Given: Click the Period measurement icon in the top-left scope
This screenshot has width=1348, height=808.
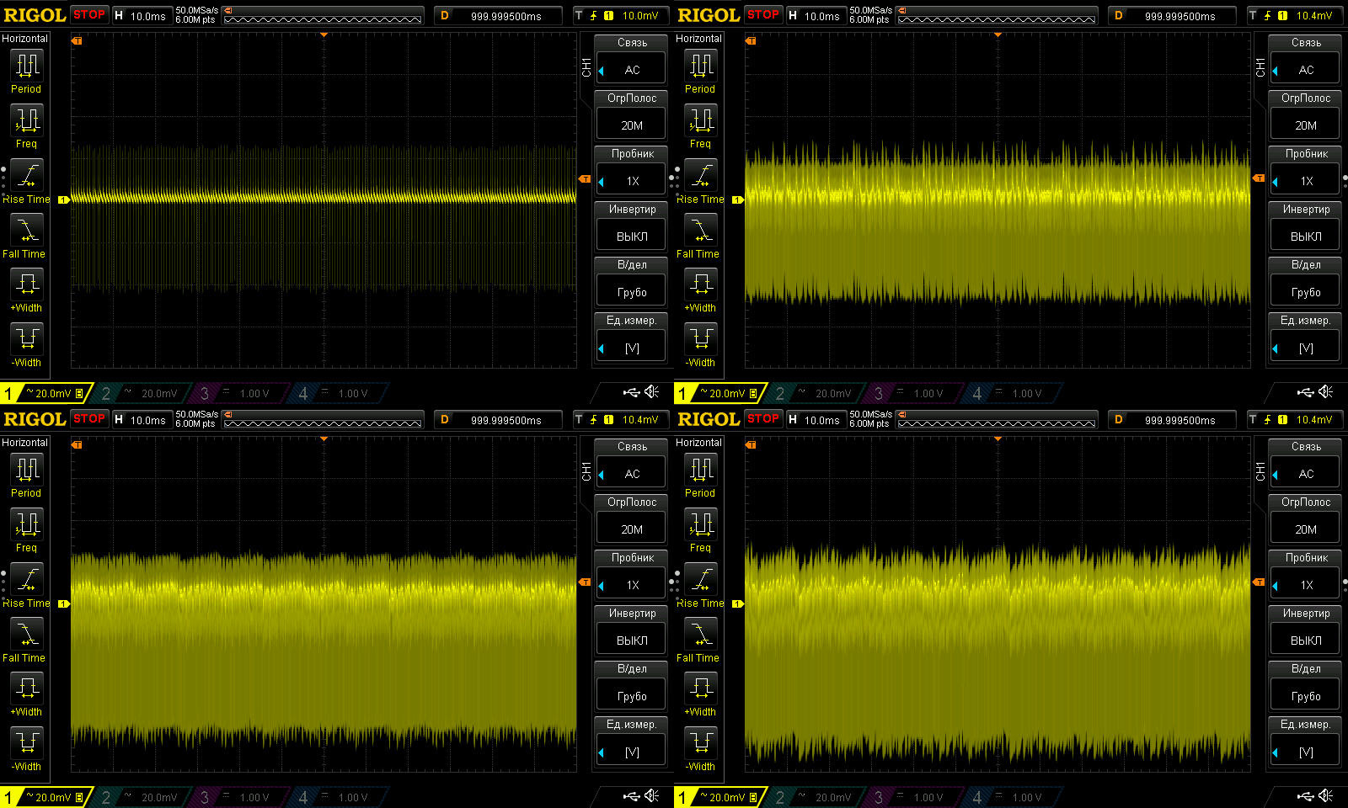Looking at the screenshot, I should (26, 66).
